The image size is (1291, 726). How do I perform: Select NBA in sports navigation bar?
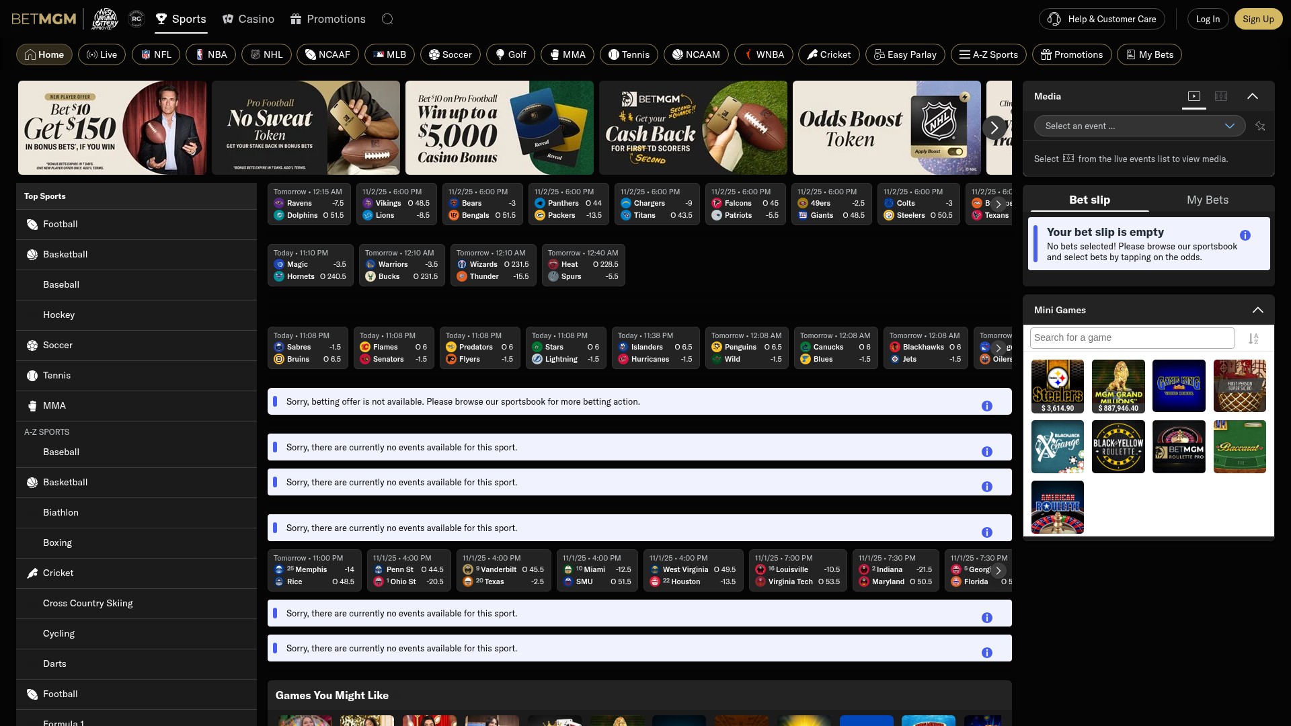point(210,54)
